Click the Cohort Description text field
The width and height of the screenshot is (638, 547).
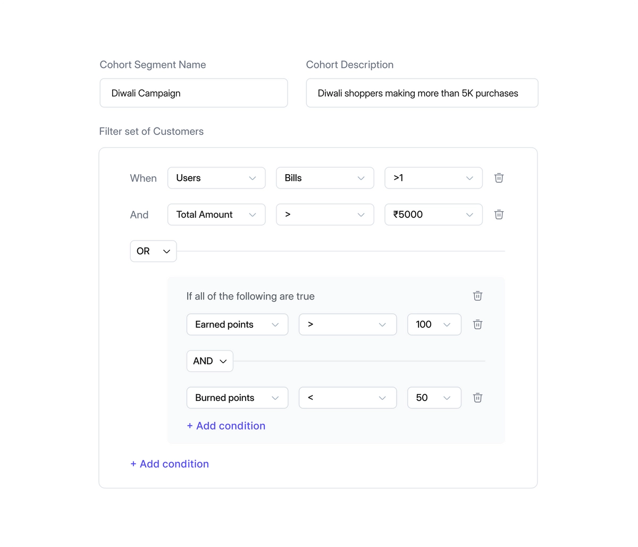coord(422,93)
